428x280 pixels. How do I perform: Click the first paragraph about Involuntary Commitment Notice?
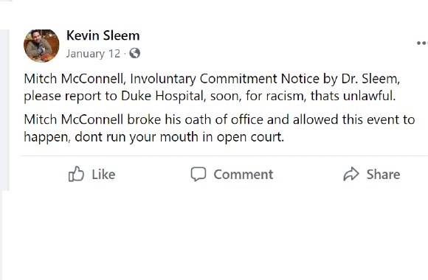click(x=212, y=88)
